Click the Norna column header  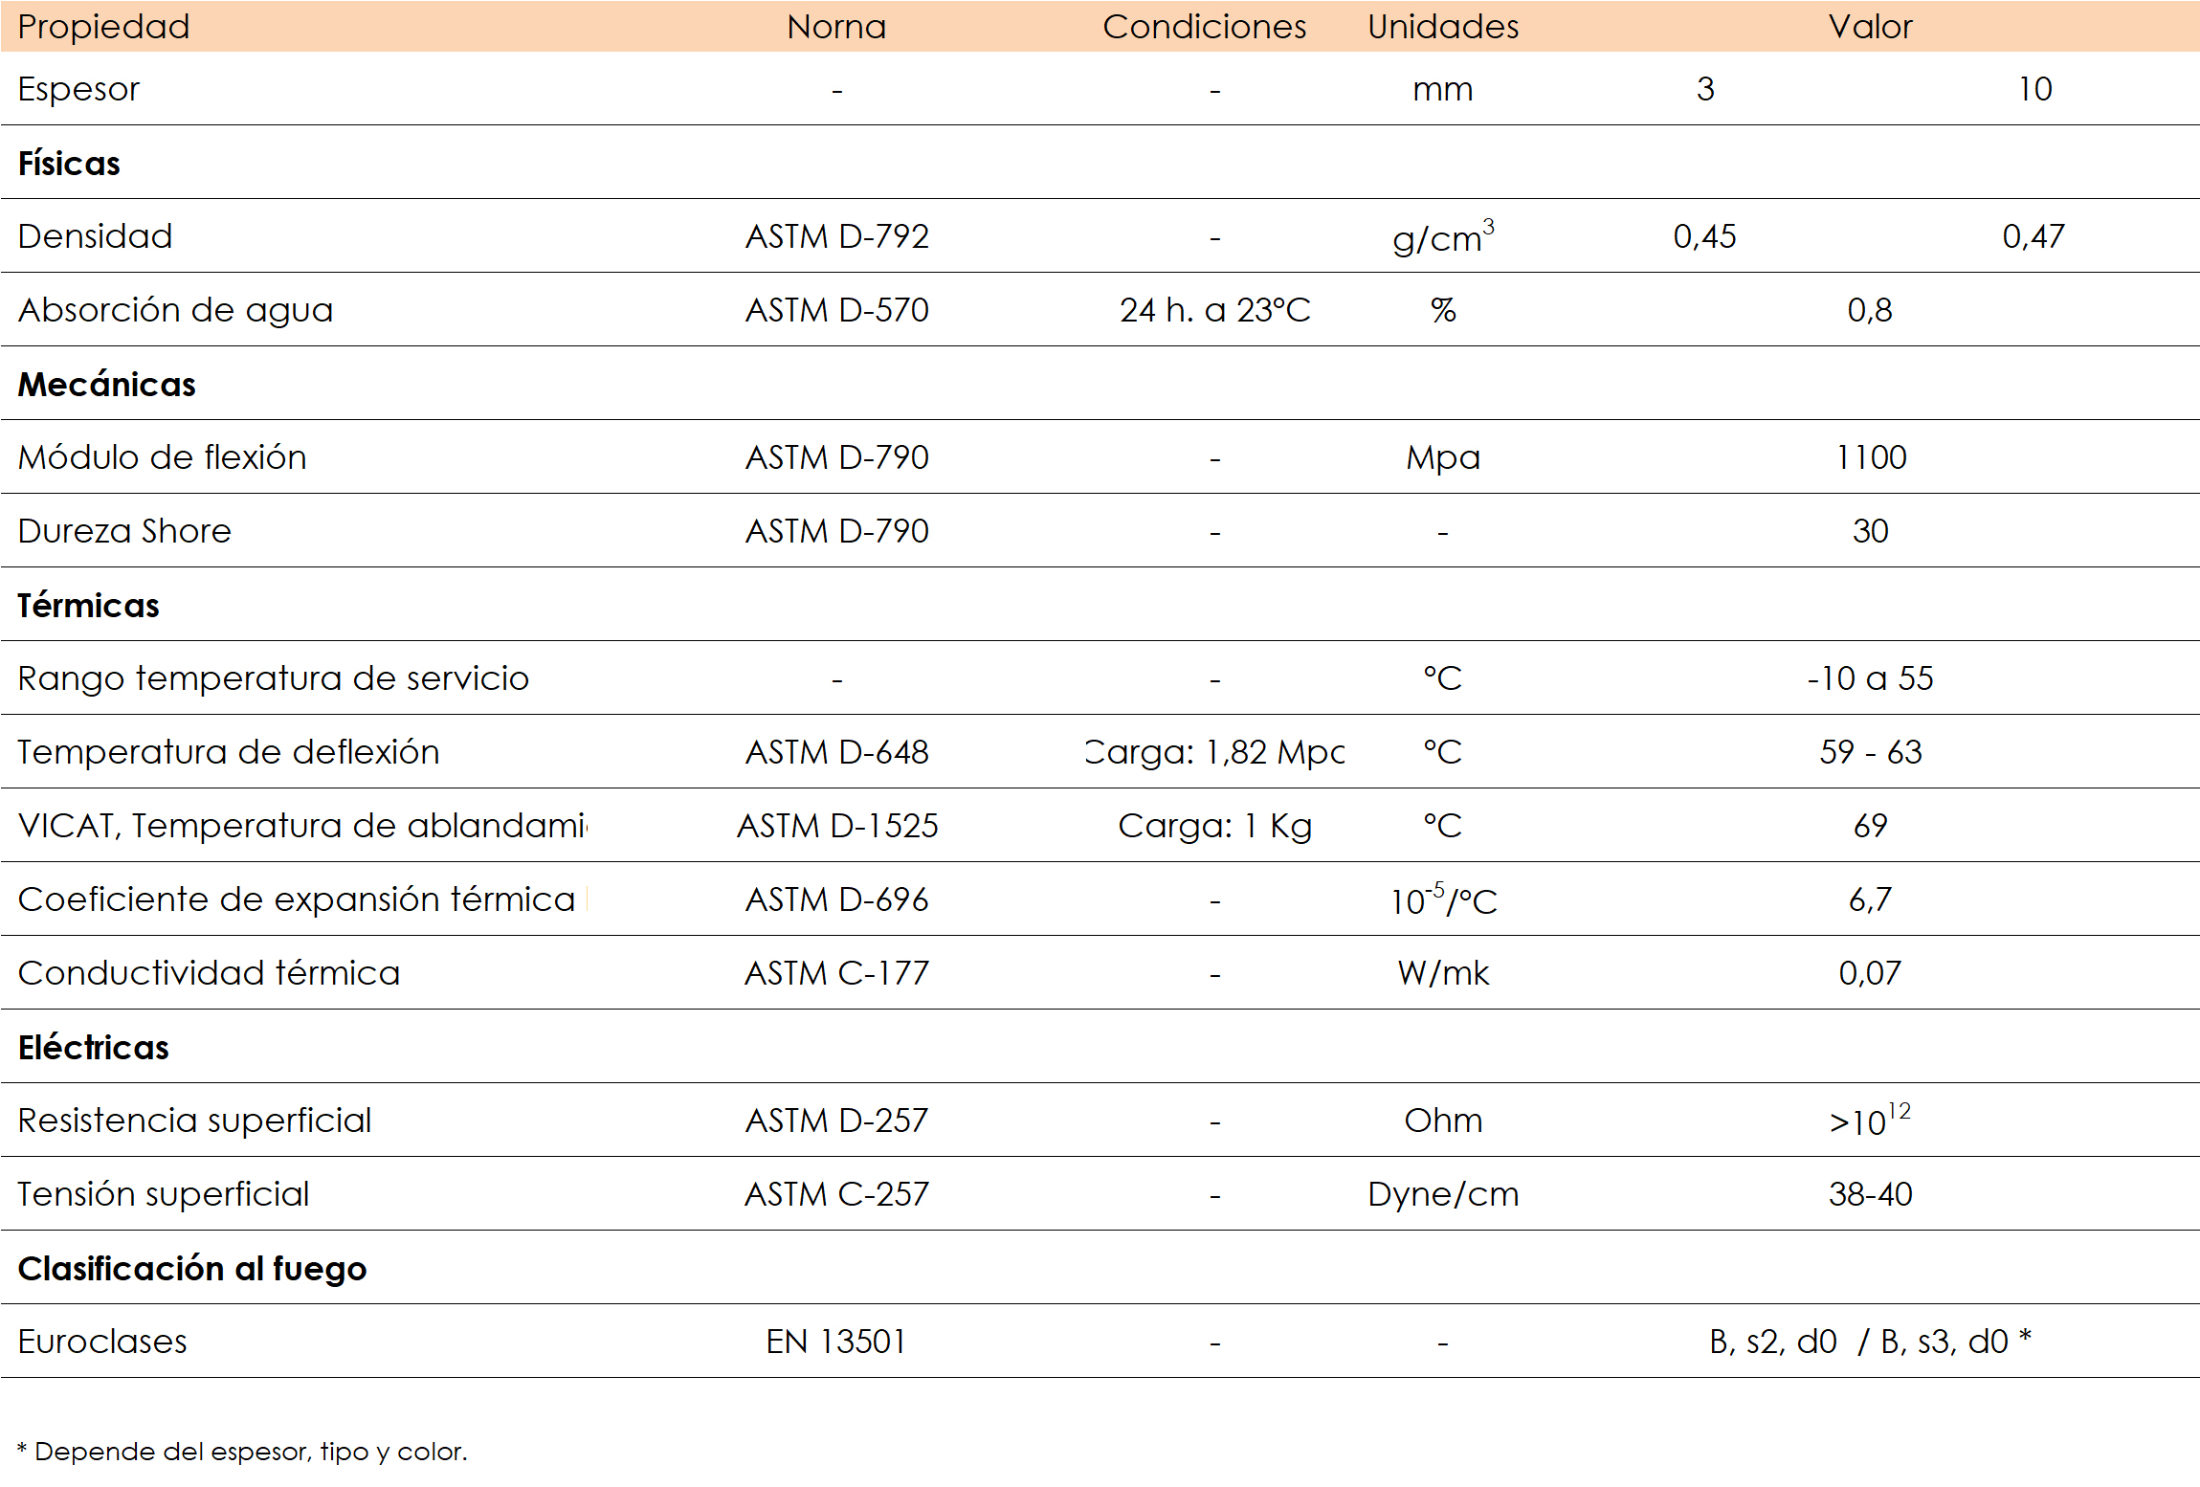pos(836,27)
